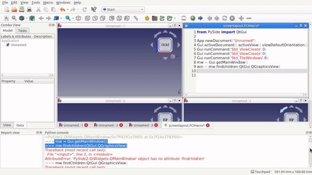
Task: Click the 'from PySide import QtGui' code line
Action: coord(222,32)
